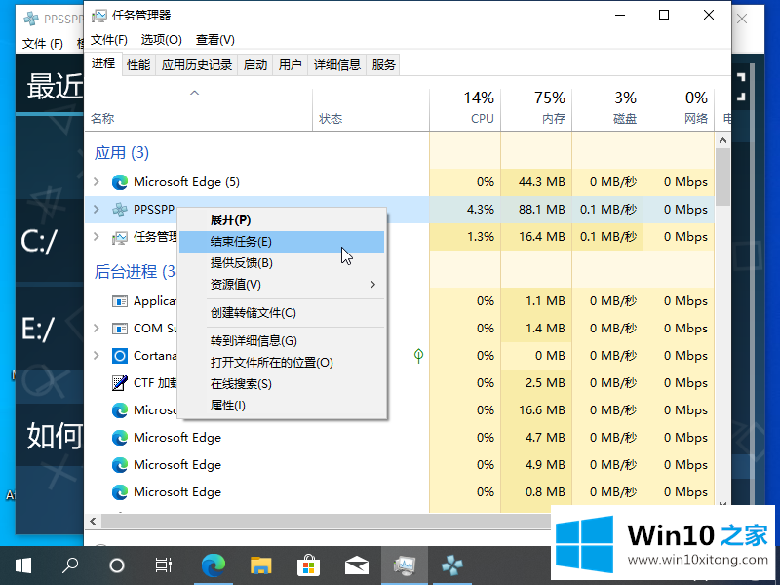Viewport: 780px width, 585px height.
Task: Switch to the 服务 tab
Action: (383, 65)
